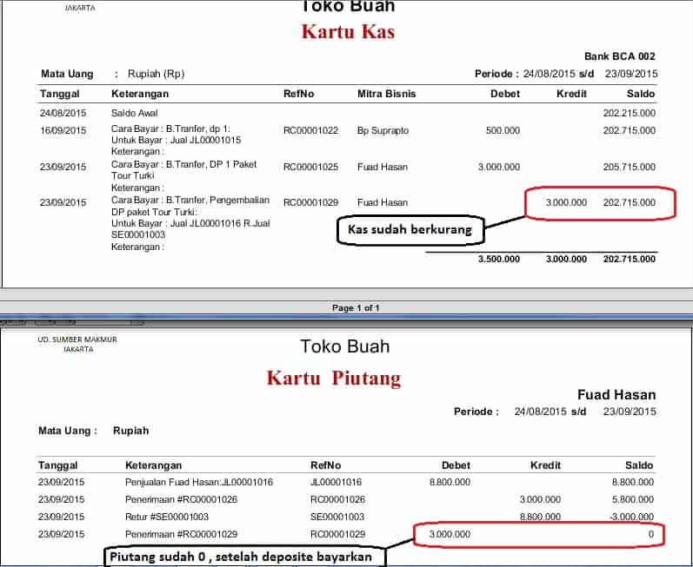Click reference number RC00001025

tap(310, 167)
